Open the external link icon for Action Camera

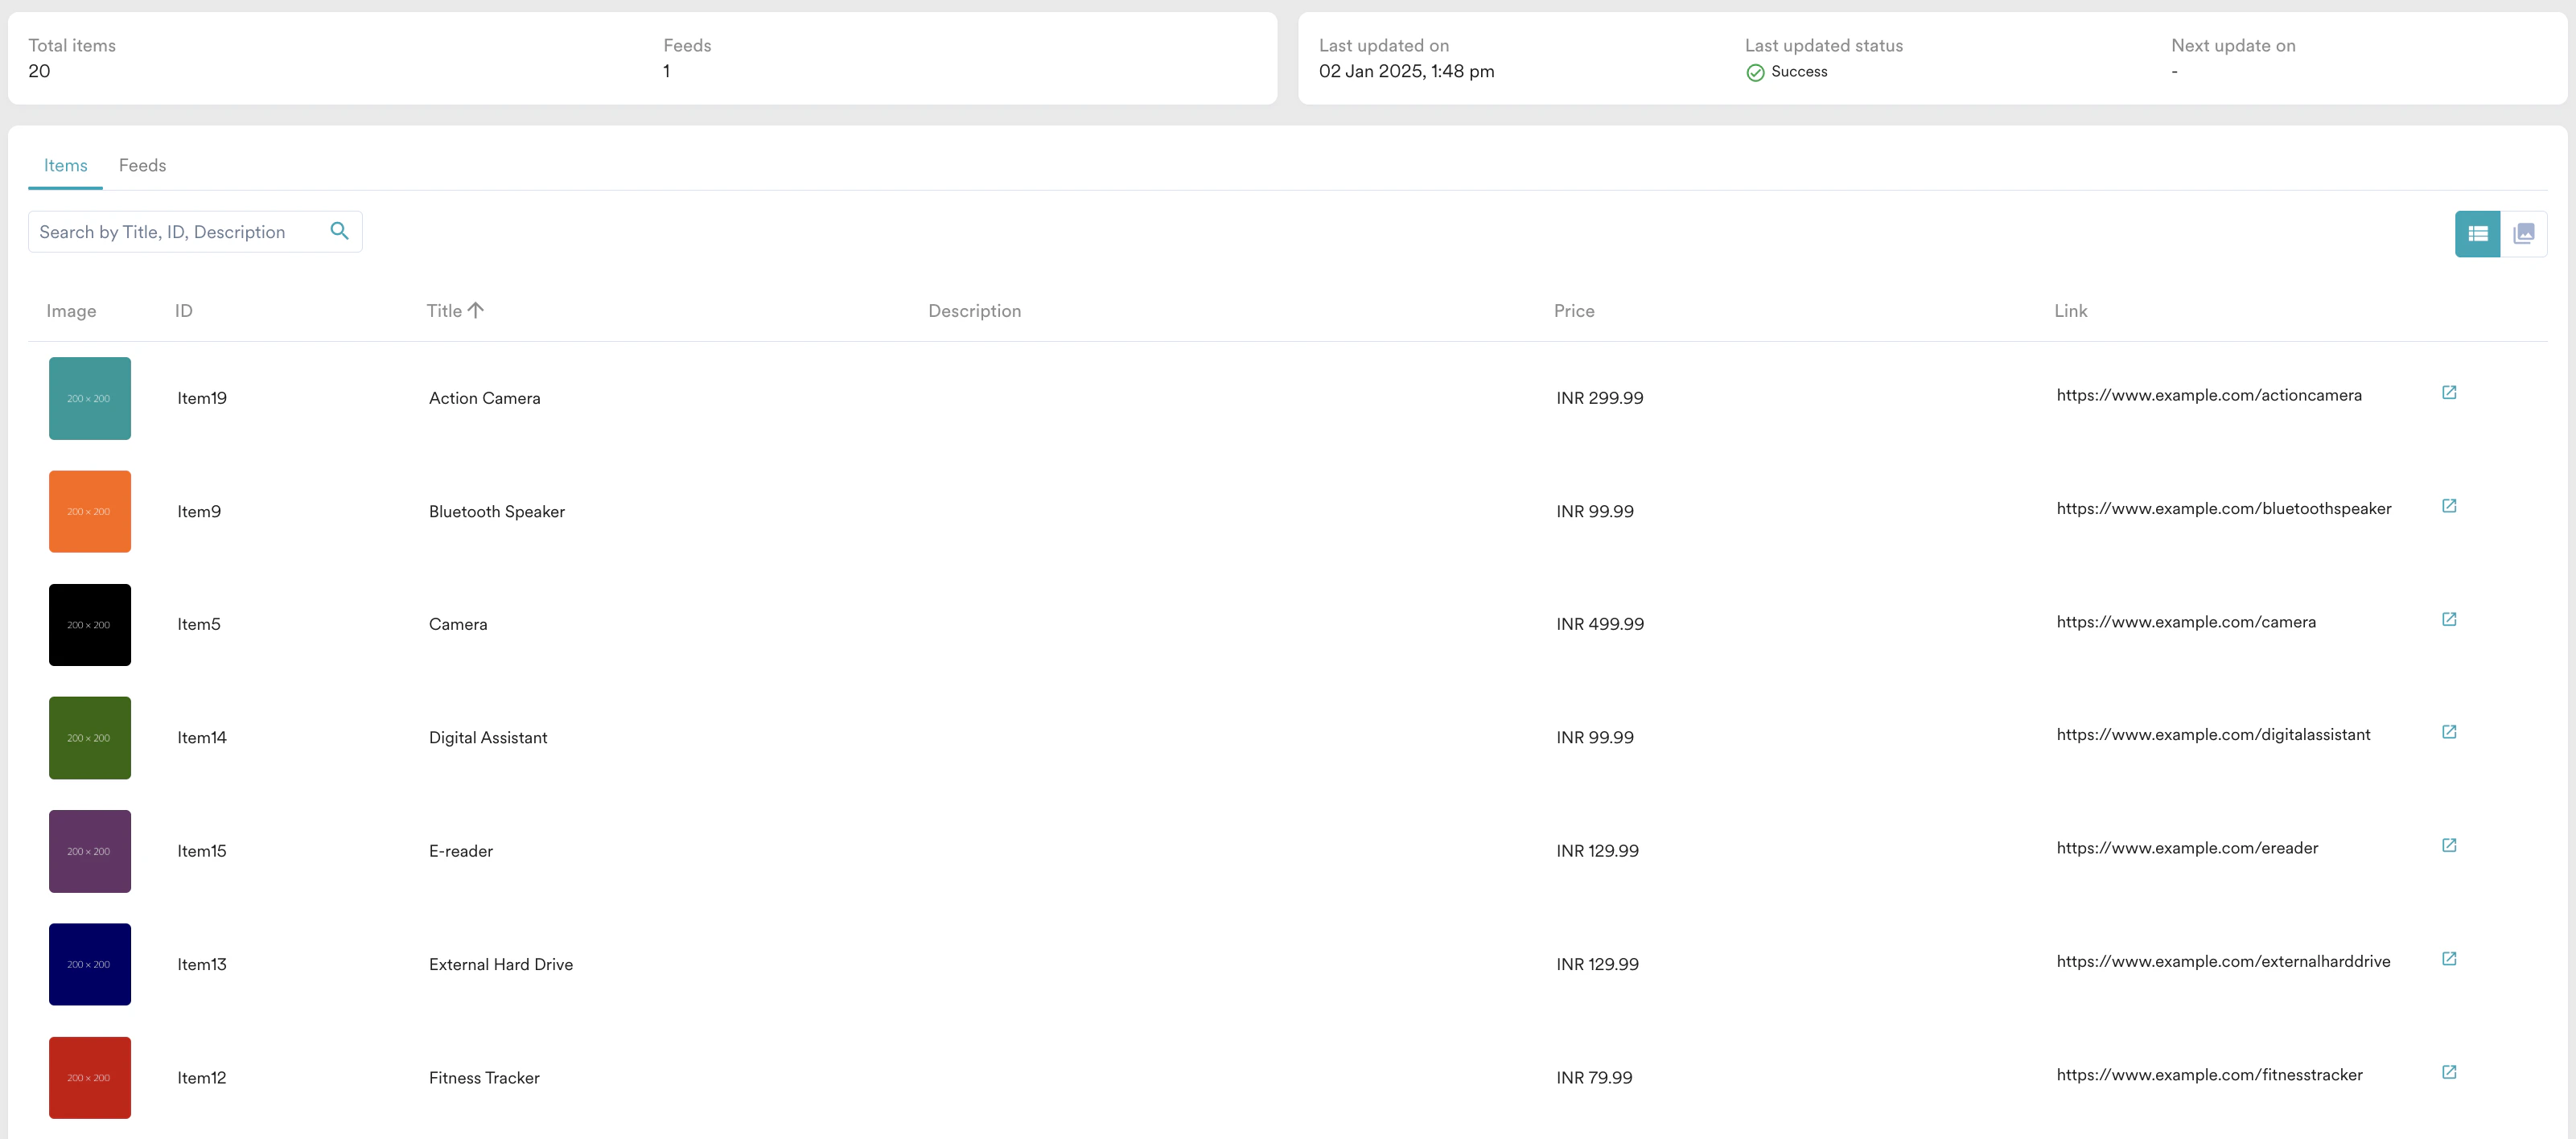(2449, 392)
